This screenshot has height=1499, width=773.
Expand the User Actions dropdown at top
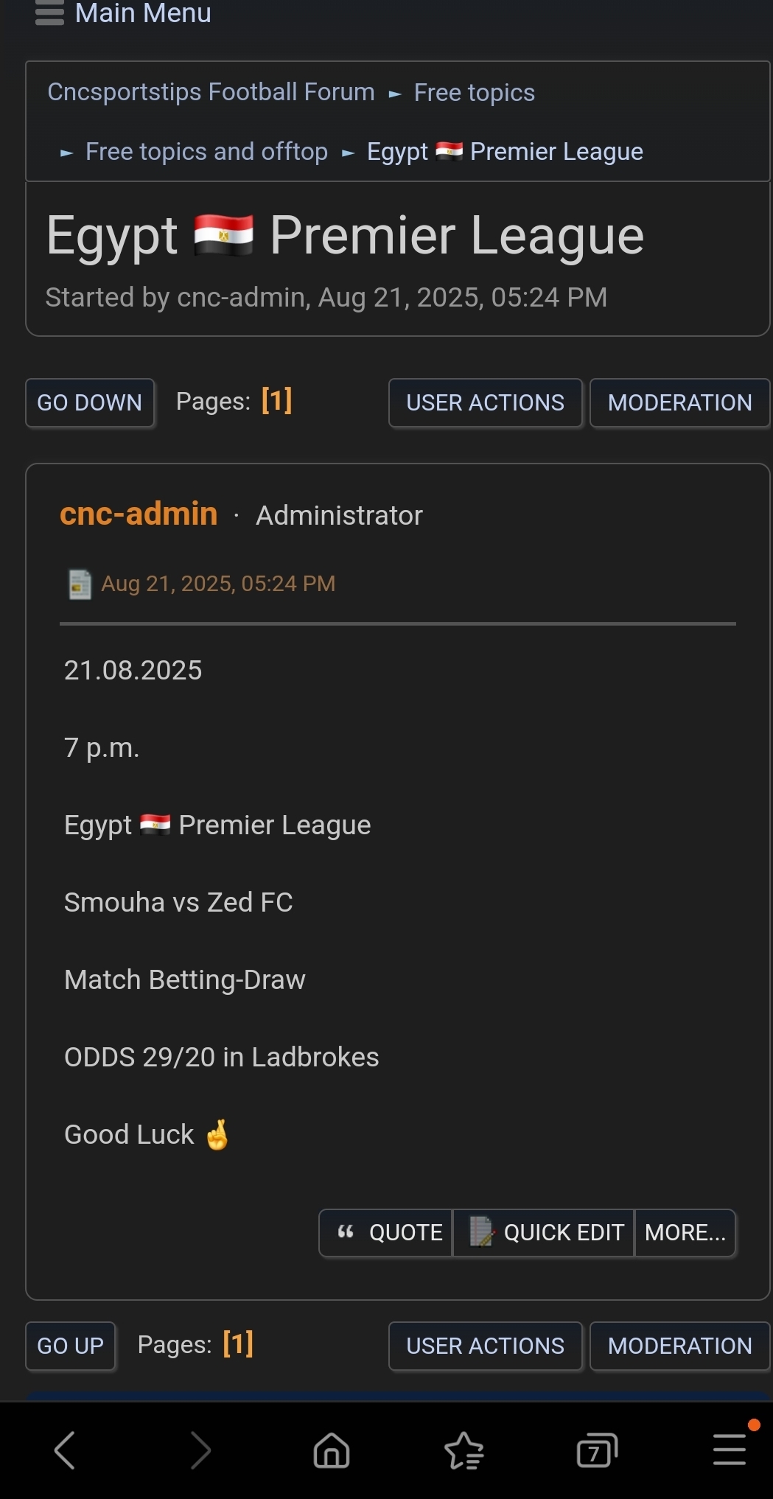click(485, 402)
